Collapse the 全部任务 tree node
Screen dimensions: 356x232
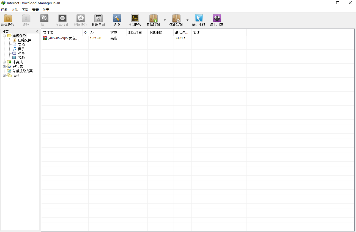point(4,36)
